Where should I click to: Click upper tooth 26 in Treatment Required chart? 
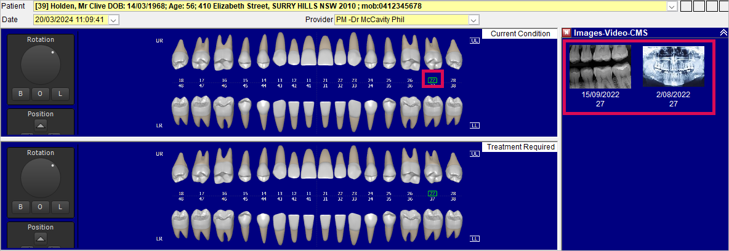[410, 167]
